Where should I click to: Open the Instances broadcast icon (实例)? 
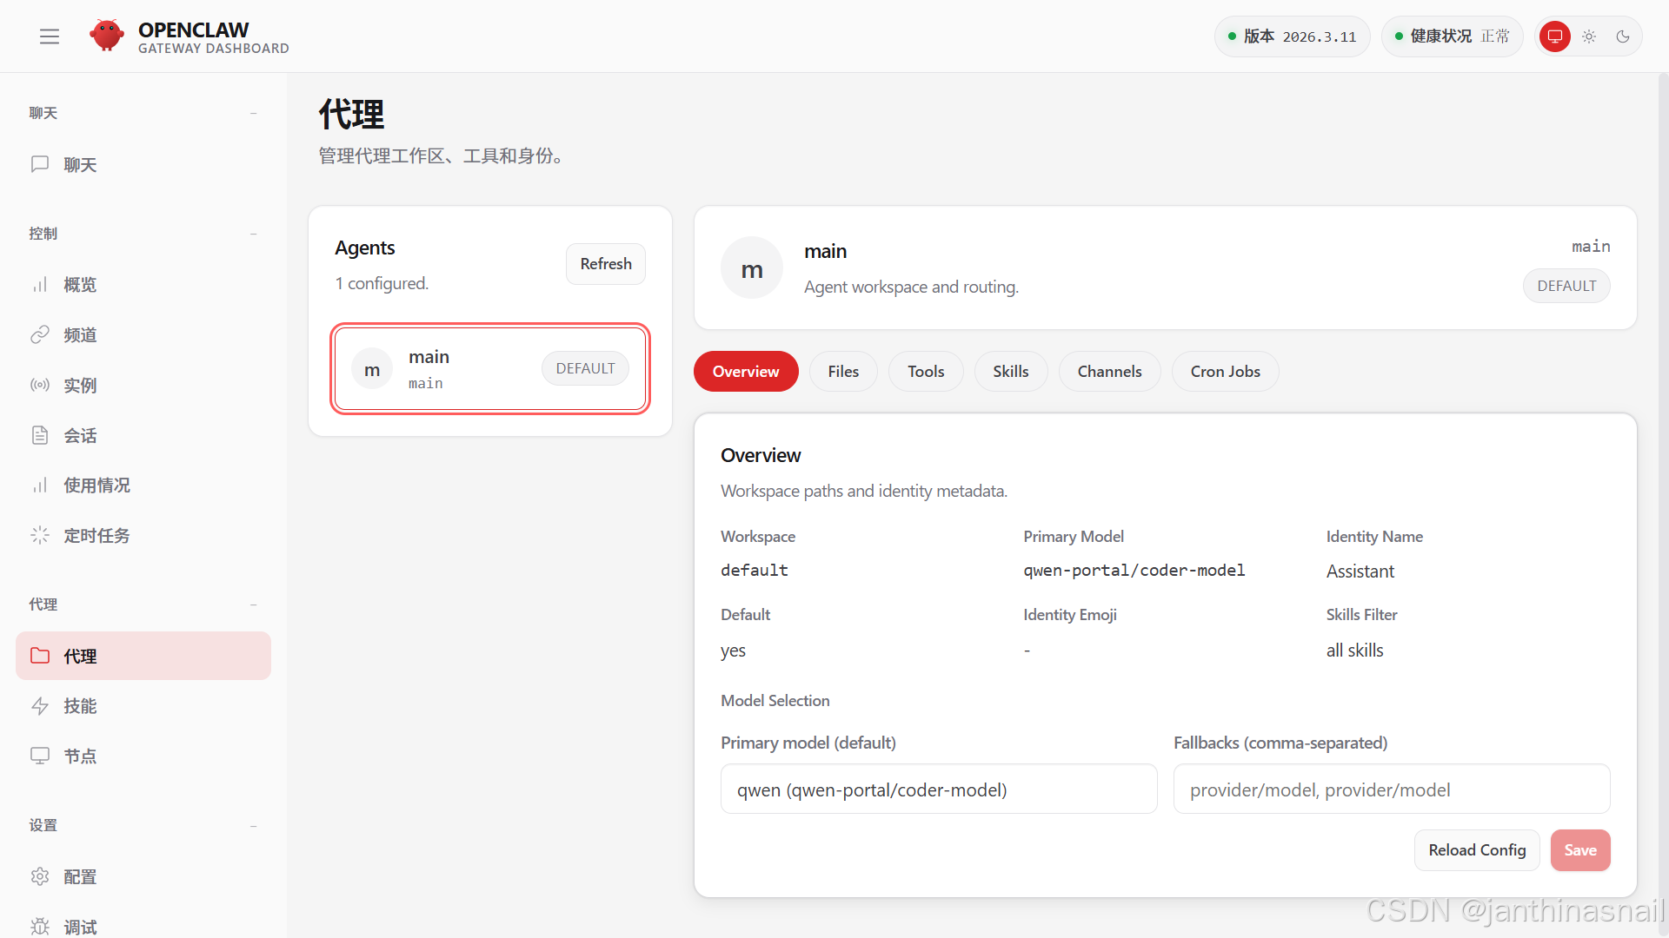pos(40,385)
